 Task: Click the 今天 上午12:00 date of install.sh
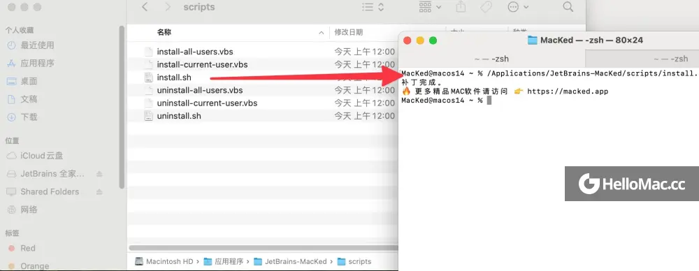(x=365, y=78)
